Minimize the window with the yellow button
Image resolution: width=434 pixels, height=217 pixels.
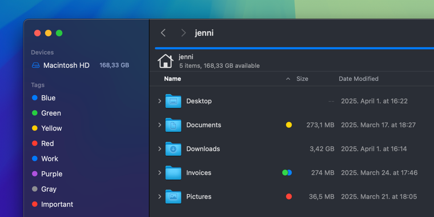coord(48,33)
